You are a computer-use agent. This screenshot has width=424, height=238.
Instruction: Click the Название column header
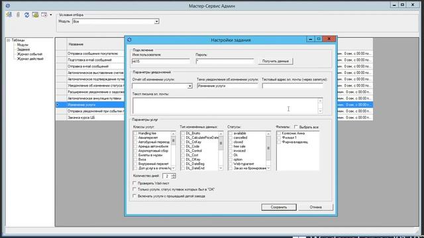(x=95, y=44)
